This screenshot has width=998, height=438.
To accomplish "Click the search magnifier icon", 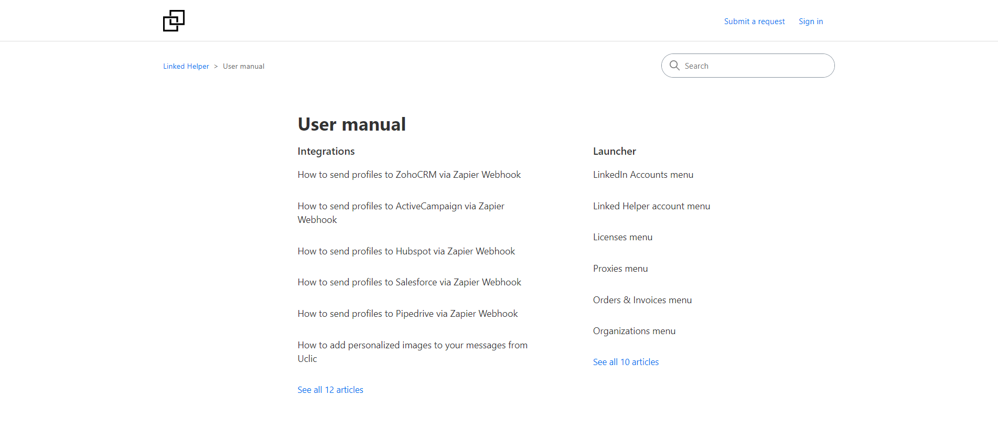I will [674, 66].
